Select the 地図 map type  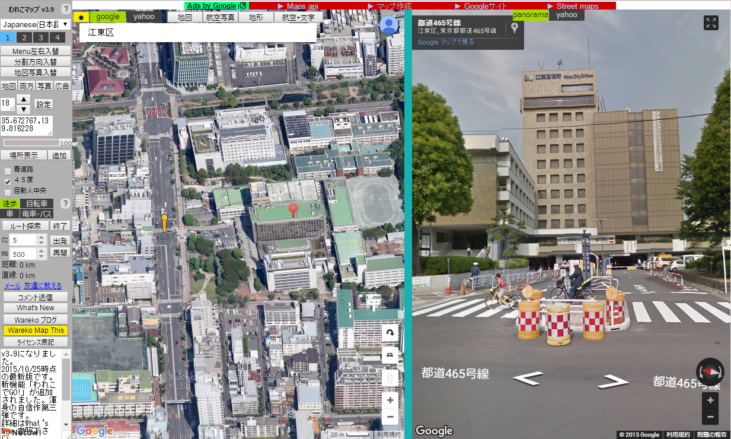pyautogui.click(x=185, y=17)
